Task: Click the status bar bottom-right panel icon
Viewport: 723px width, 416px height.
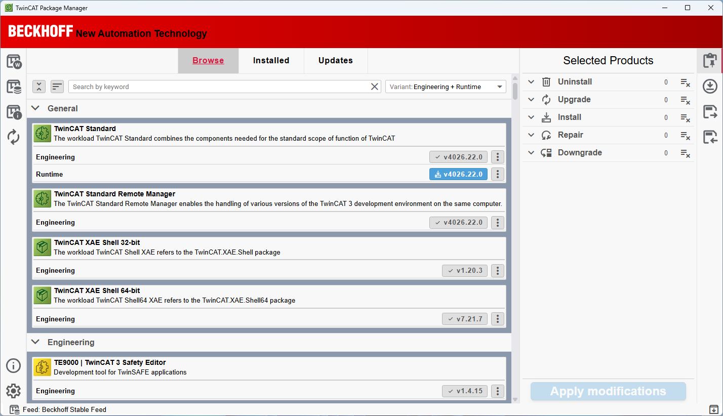Action: click(713, 409)
